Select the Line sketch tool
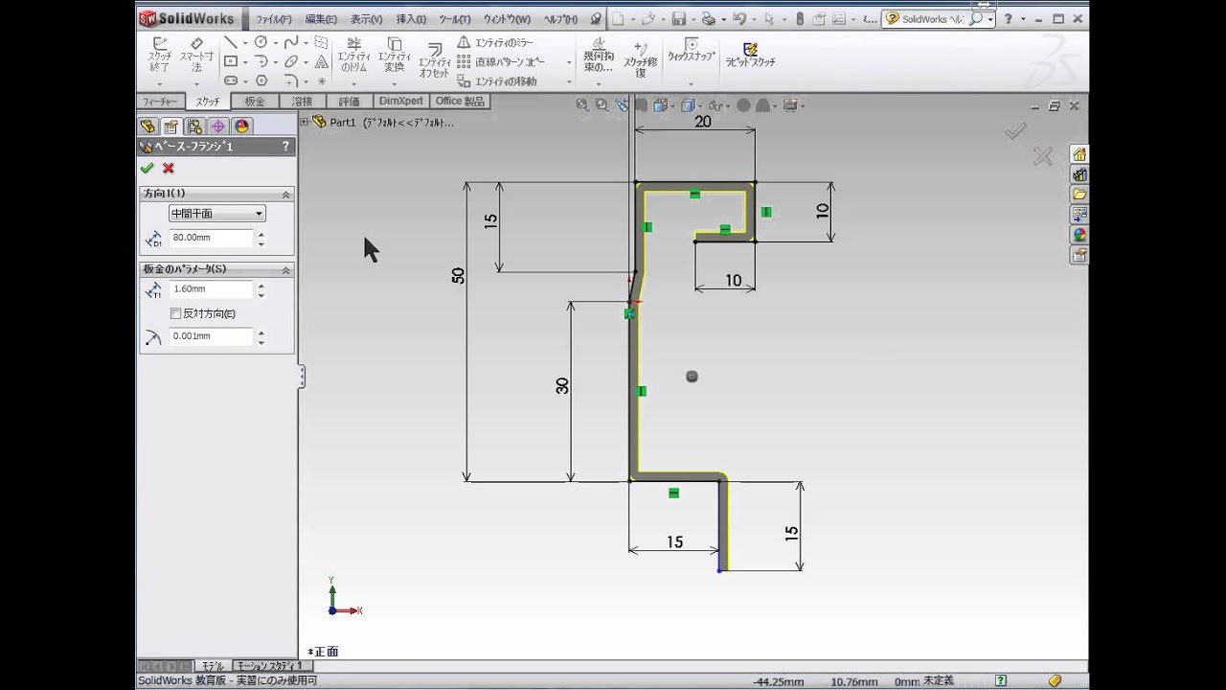 coord(230,42)
